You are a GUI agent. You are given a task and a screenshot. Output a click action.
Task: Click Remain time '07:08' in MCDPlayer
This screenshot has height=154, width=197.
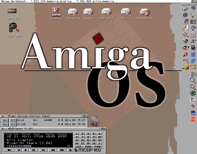point(38,136)
